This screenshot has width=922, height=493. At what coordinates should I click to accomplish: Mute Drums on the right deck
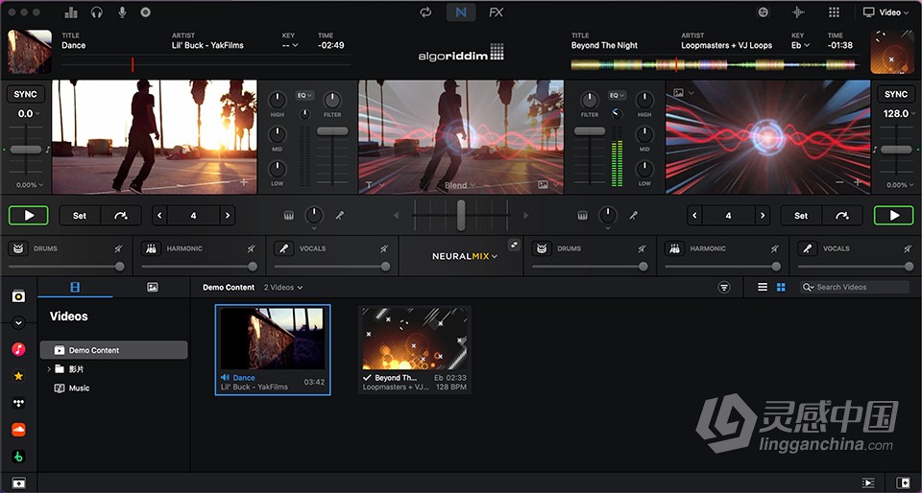pyautogui.click(x=643, y=248)
